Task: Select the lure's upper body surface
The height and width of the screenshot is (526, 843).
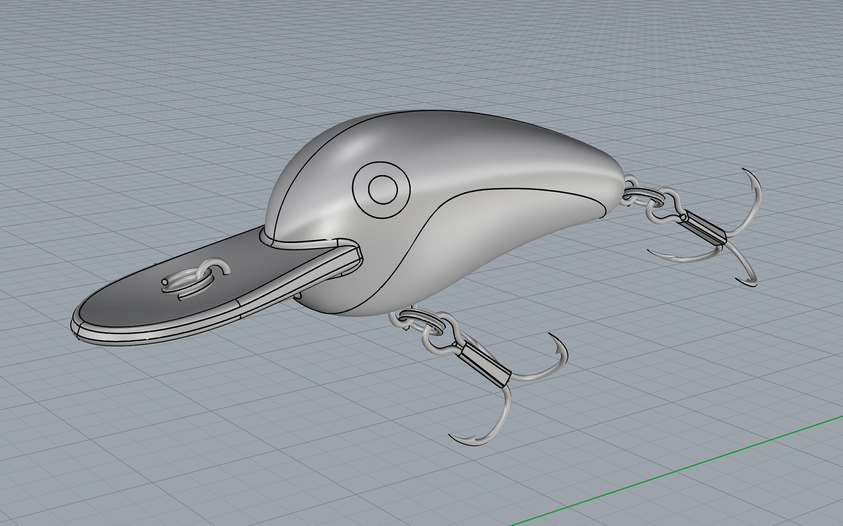Action: 461,149
